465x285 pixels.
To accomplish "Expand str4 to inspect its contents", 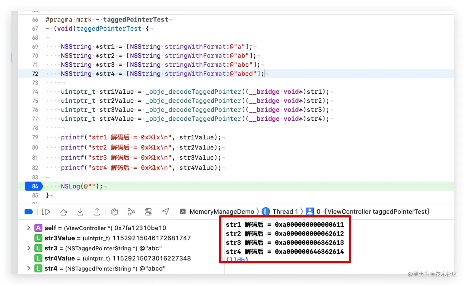I will 28,268.
